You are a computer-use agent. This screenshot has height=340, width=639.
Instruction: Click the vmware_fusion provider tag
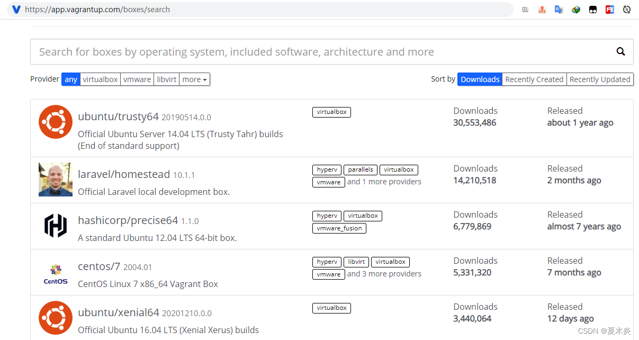(339, 228)
